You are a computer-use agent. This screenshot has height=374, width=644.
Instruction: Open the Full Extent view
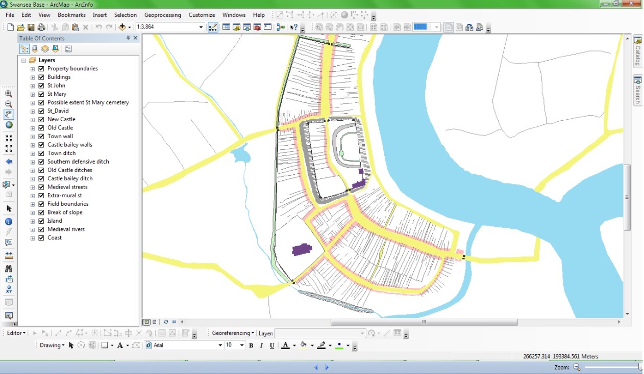[8, 125]
